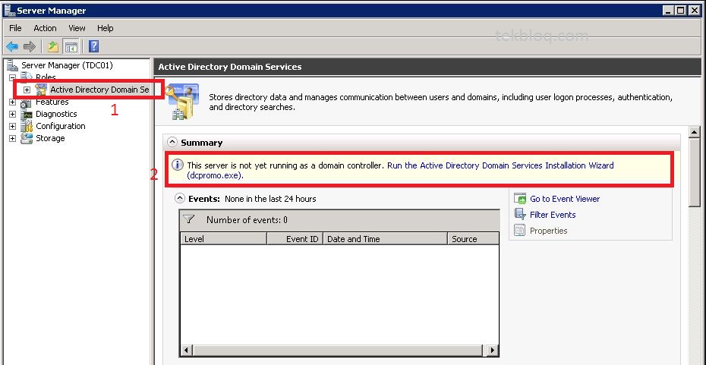This screenshot has width=706, height=365.
Task: Click the Storage node icon in tree
Action: pyautogui.click(x=27, y=138)
